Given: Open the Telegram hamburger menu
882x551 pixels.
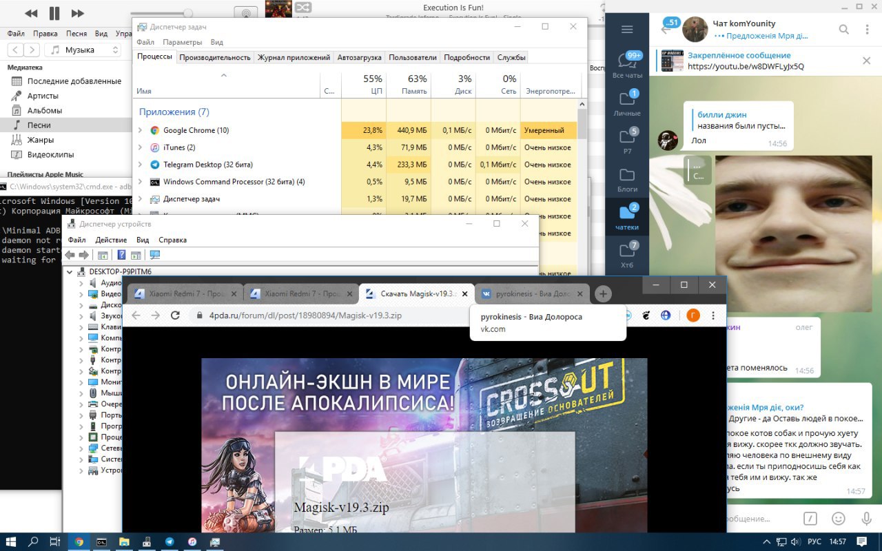Looking at the screenshot, I should 627,29.
